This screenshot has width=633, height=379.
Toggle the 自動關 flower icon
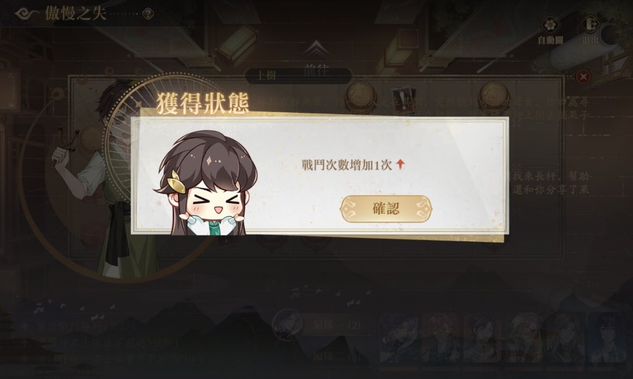550,25
